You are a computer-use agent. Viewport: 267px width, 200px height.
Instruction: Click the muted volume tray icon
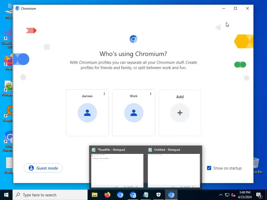click(x=233, y=195)
